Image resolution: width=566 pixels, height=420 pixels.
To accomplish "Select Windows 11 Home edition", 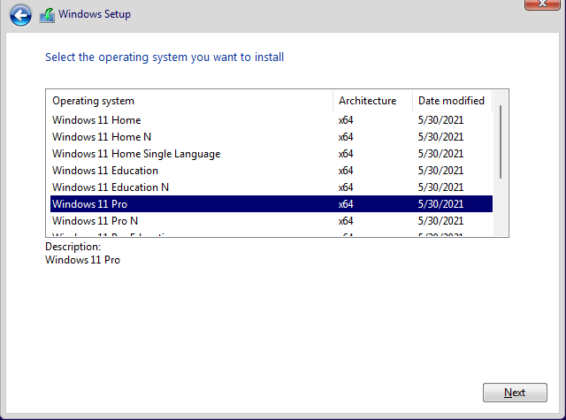I will pyautogui.click(x=96, y=120).
